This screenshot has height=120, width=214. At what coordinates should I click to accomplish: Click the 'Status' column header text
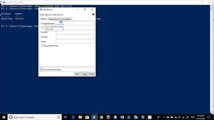click(x=6, y=14)
